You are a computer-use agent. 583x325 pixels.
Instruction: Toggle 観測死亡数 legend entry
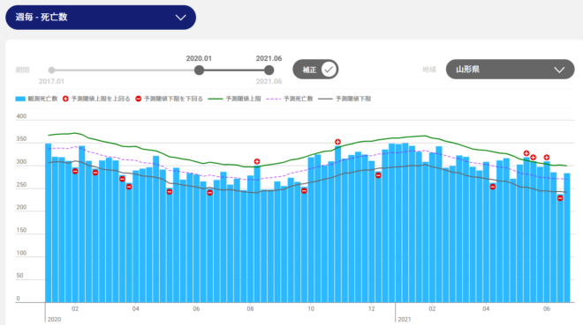click(x=36, y=99)
